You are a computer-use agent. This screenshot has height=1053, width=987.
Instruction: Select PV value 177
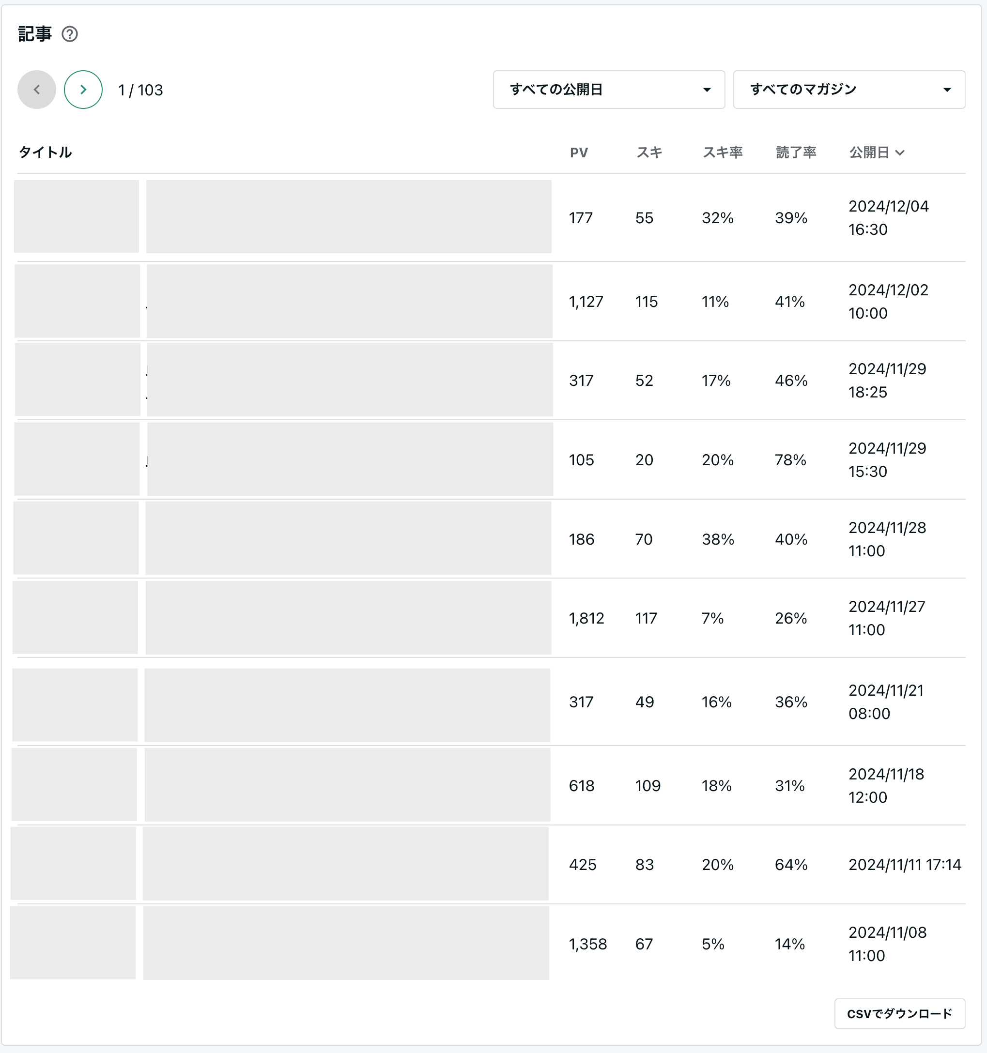(581, 218)
